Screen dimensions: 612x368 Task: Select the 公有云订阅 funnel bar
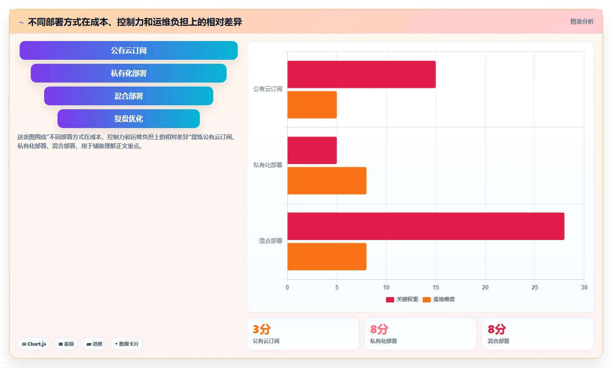click(128, 50)
